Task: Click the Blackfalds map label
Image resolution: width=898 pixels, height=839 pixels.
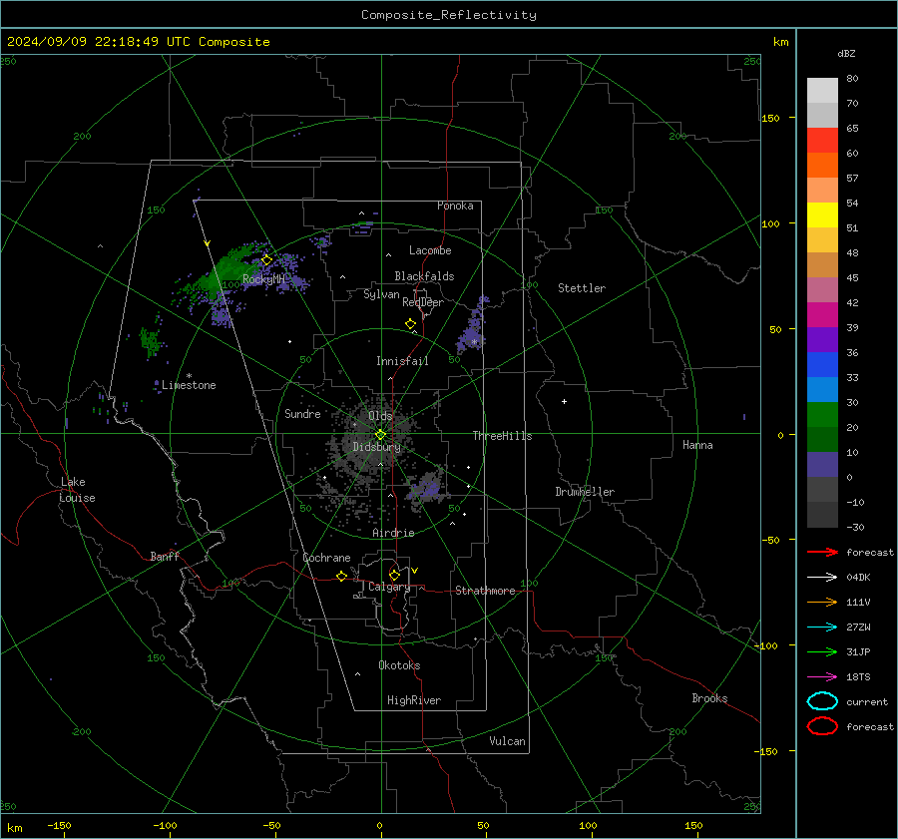Action: (424, 276)
